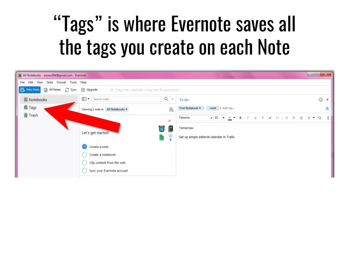Image resolution: width=349 pixels, height=262 pixels.
Task: Click the To do note title
Action: coord(184,100)
